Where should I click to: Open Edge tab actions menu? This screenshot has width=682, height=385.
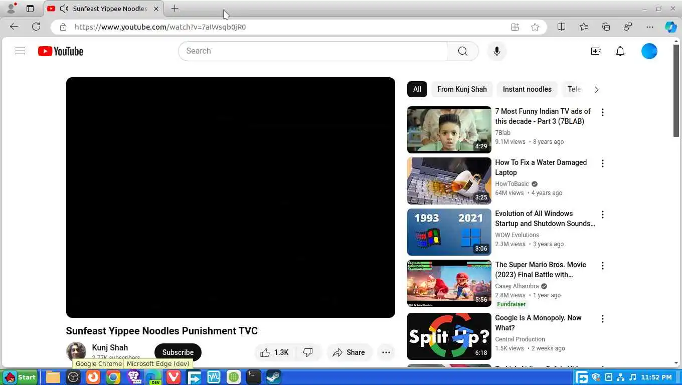pos(30,9)
